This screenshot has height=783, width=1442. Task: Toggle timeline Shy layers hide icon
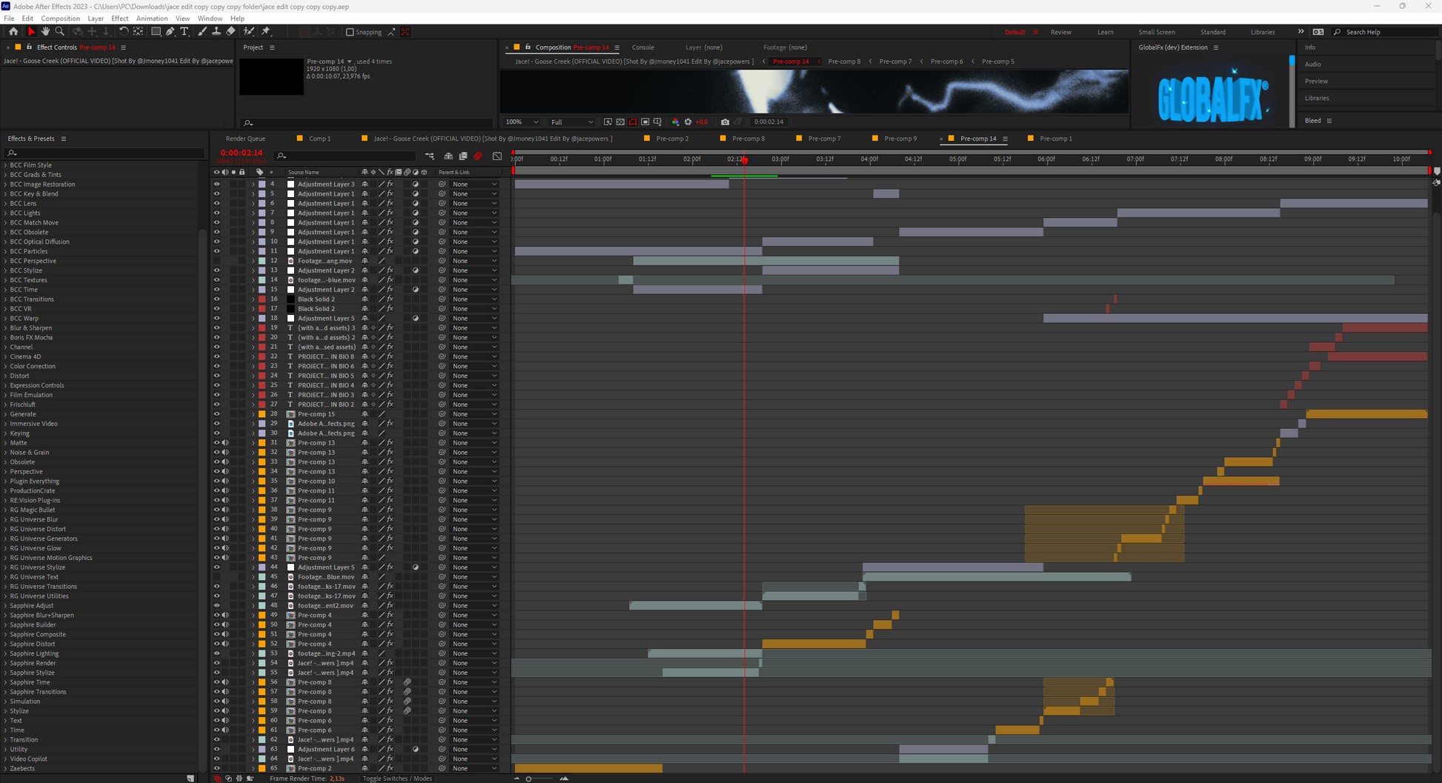coord(448,156)
